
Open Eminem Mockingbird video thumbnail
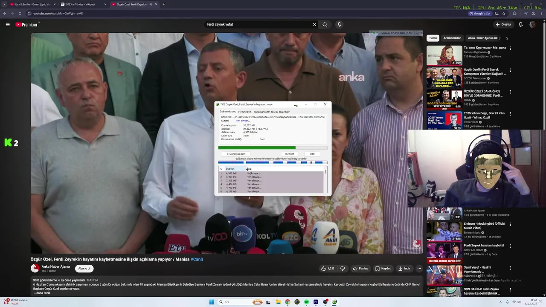click(x=444, y=232)
